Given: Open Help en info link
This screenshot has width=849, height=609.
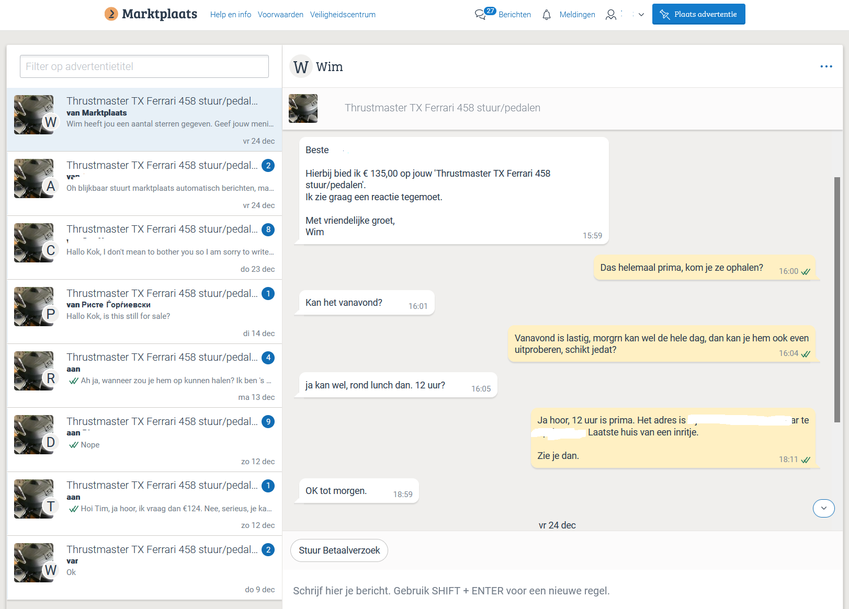Looking at the screenshot, I should point(231,15).
